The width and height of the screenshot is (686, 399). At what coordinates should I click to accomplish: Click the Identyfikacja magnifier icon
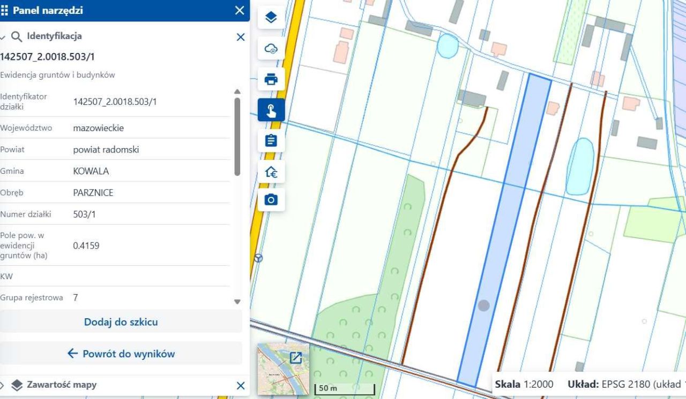pyautogui.click(x=17, y=37)
